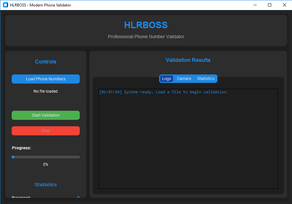Select the Statistics tab in results

click(x=206, y=79)
